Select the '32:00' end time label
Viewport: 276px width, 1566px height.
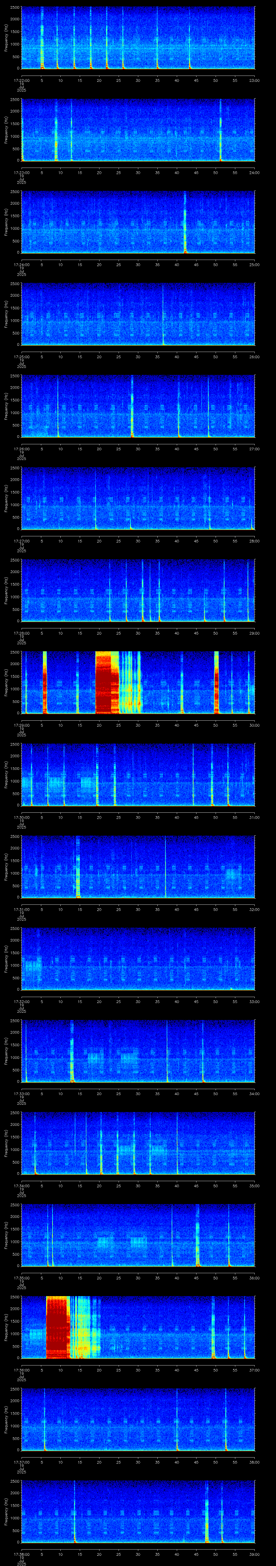click(255, 909)
